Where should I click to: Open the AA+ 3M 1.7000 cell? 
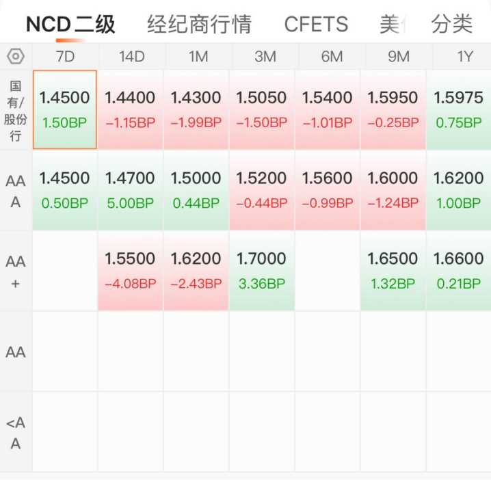click(262, 271)
